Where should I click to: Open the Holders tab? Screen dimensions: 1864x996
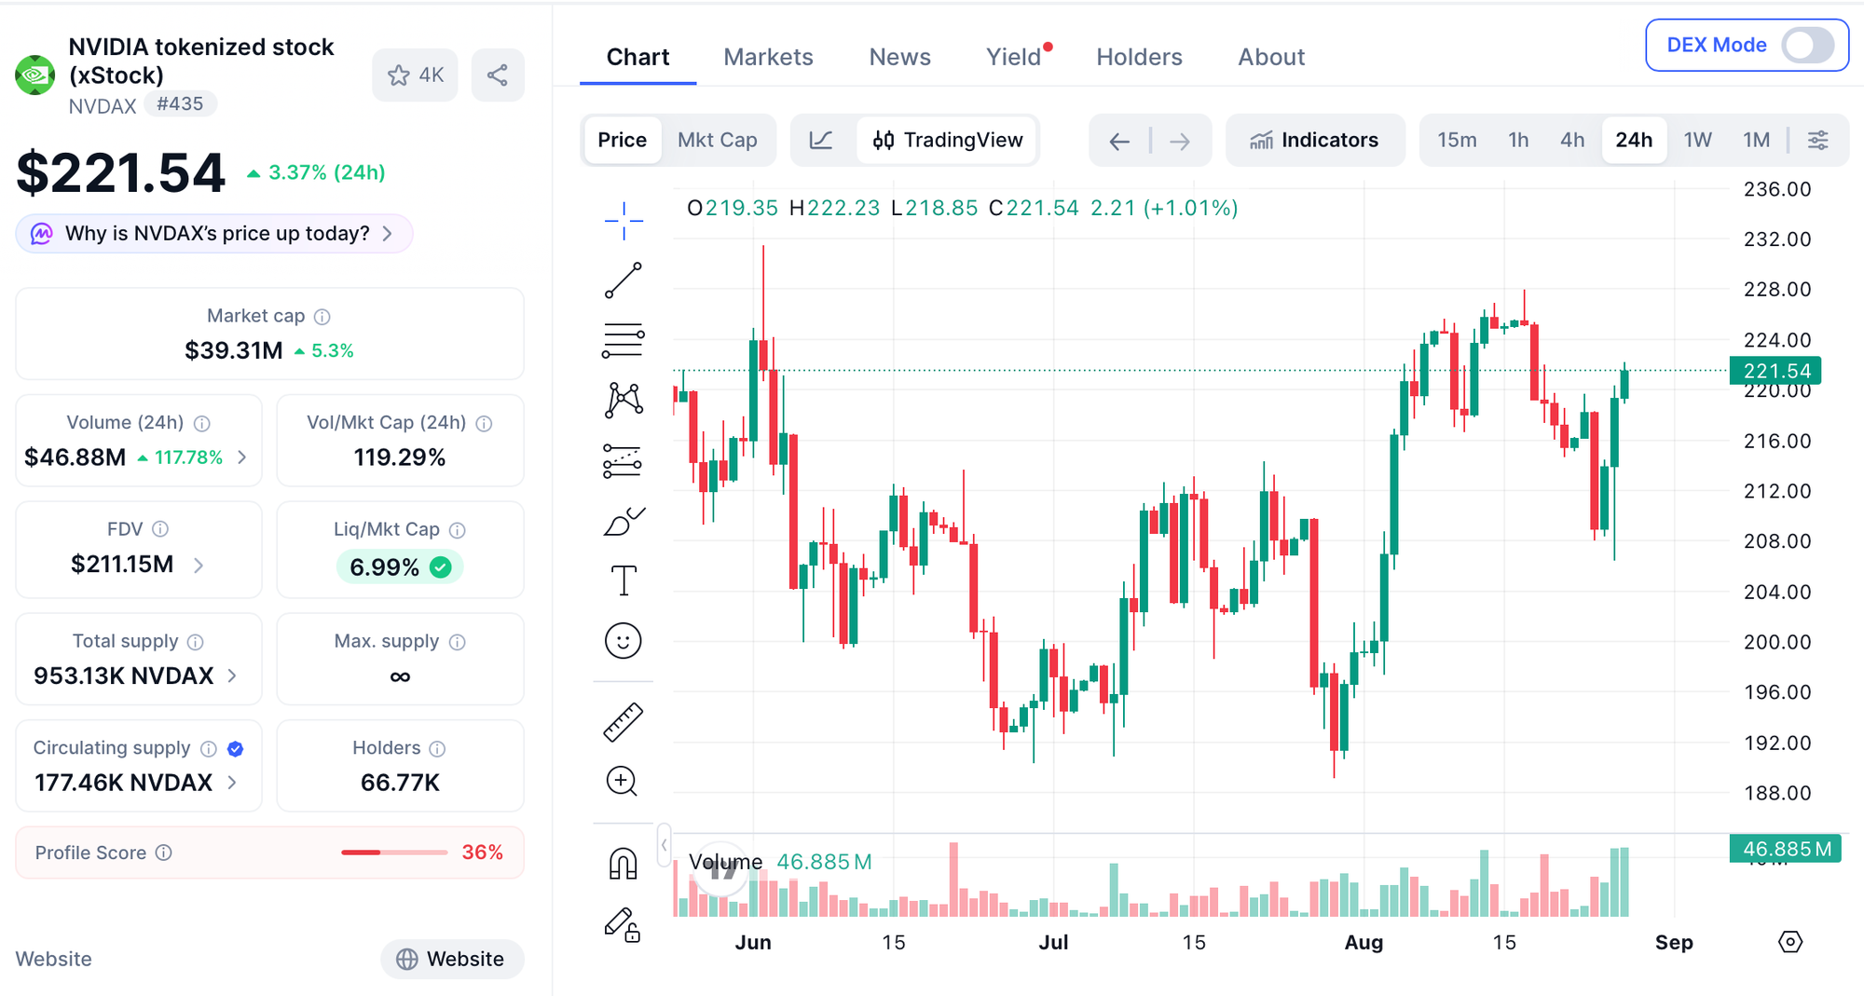[1139, 57]
